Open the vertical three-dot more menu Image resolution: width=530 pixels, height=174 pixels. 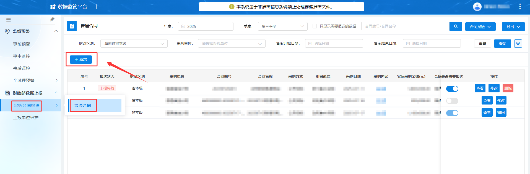(x=520, y=7)
